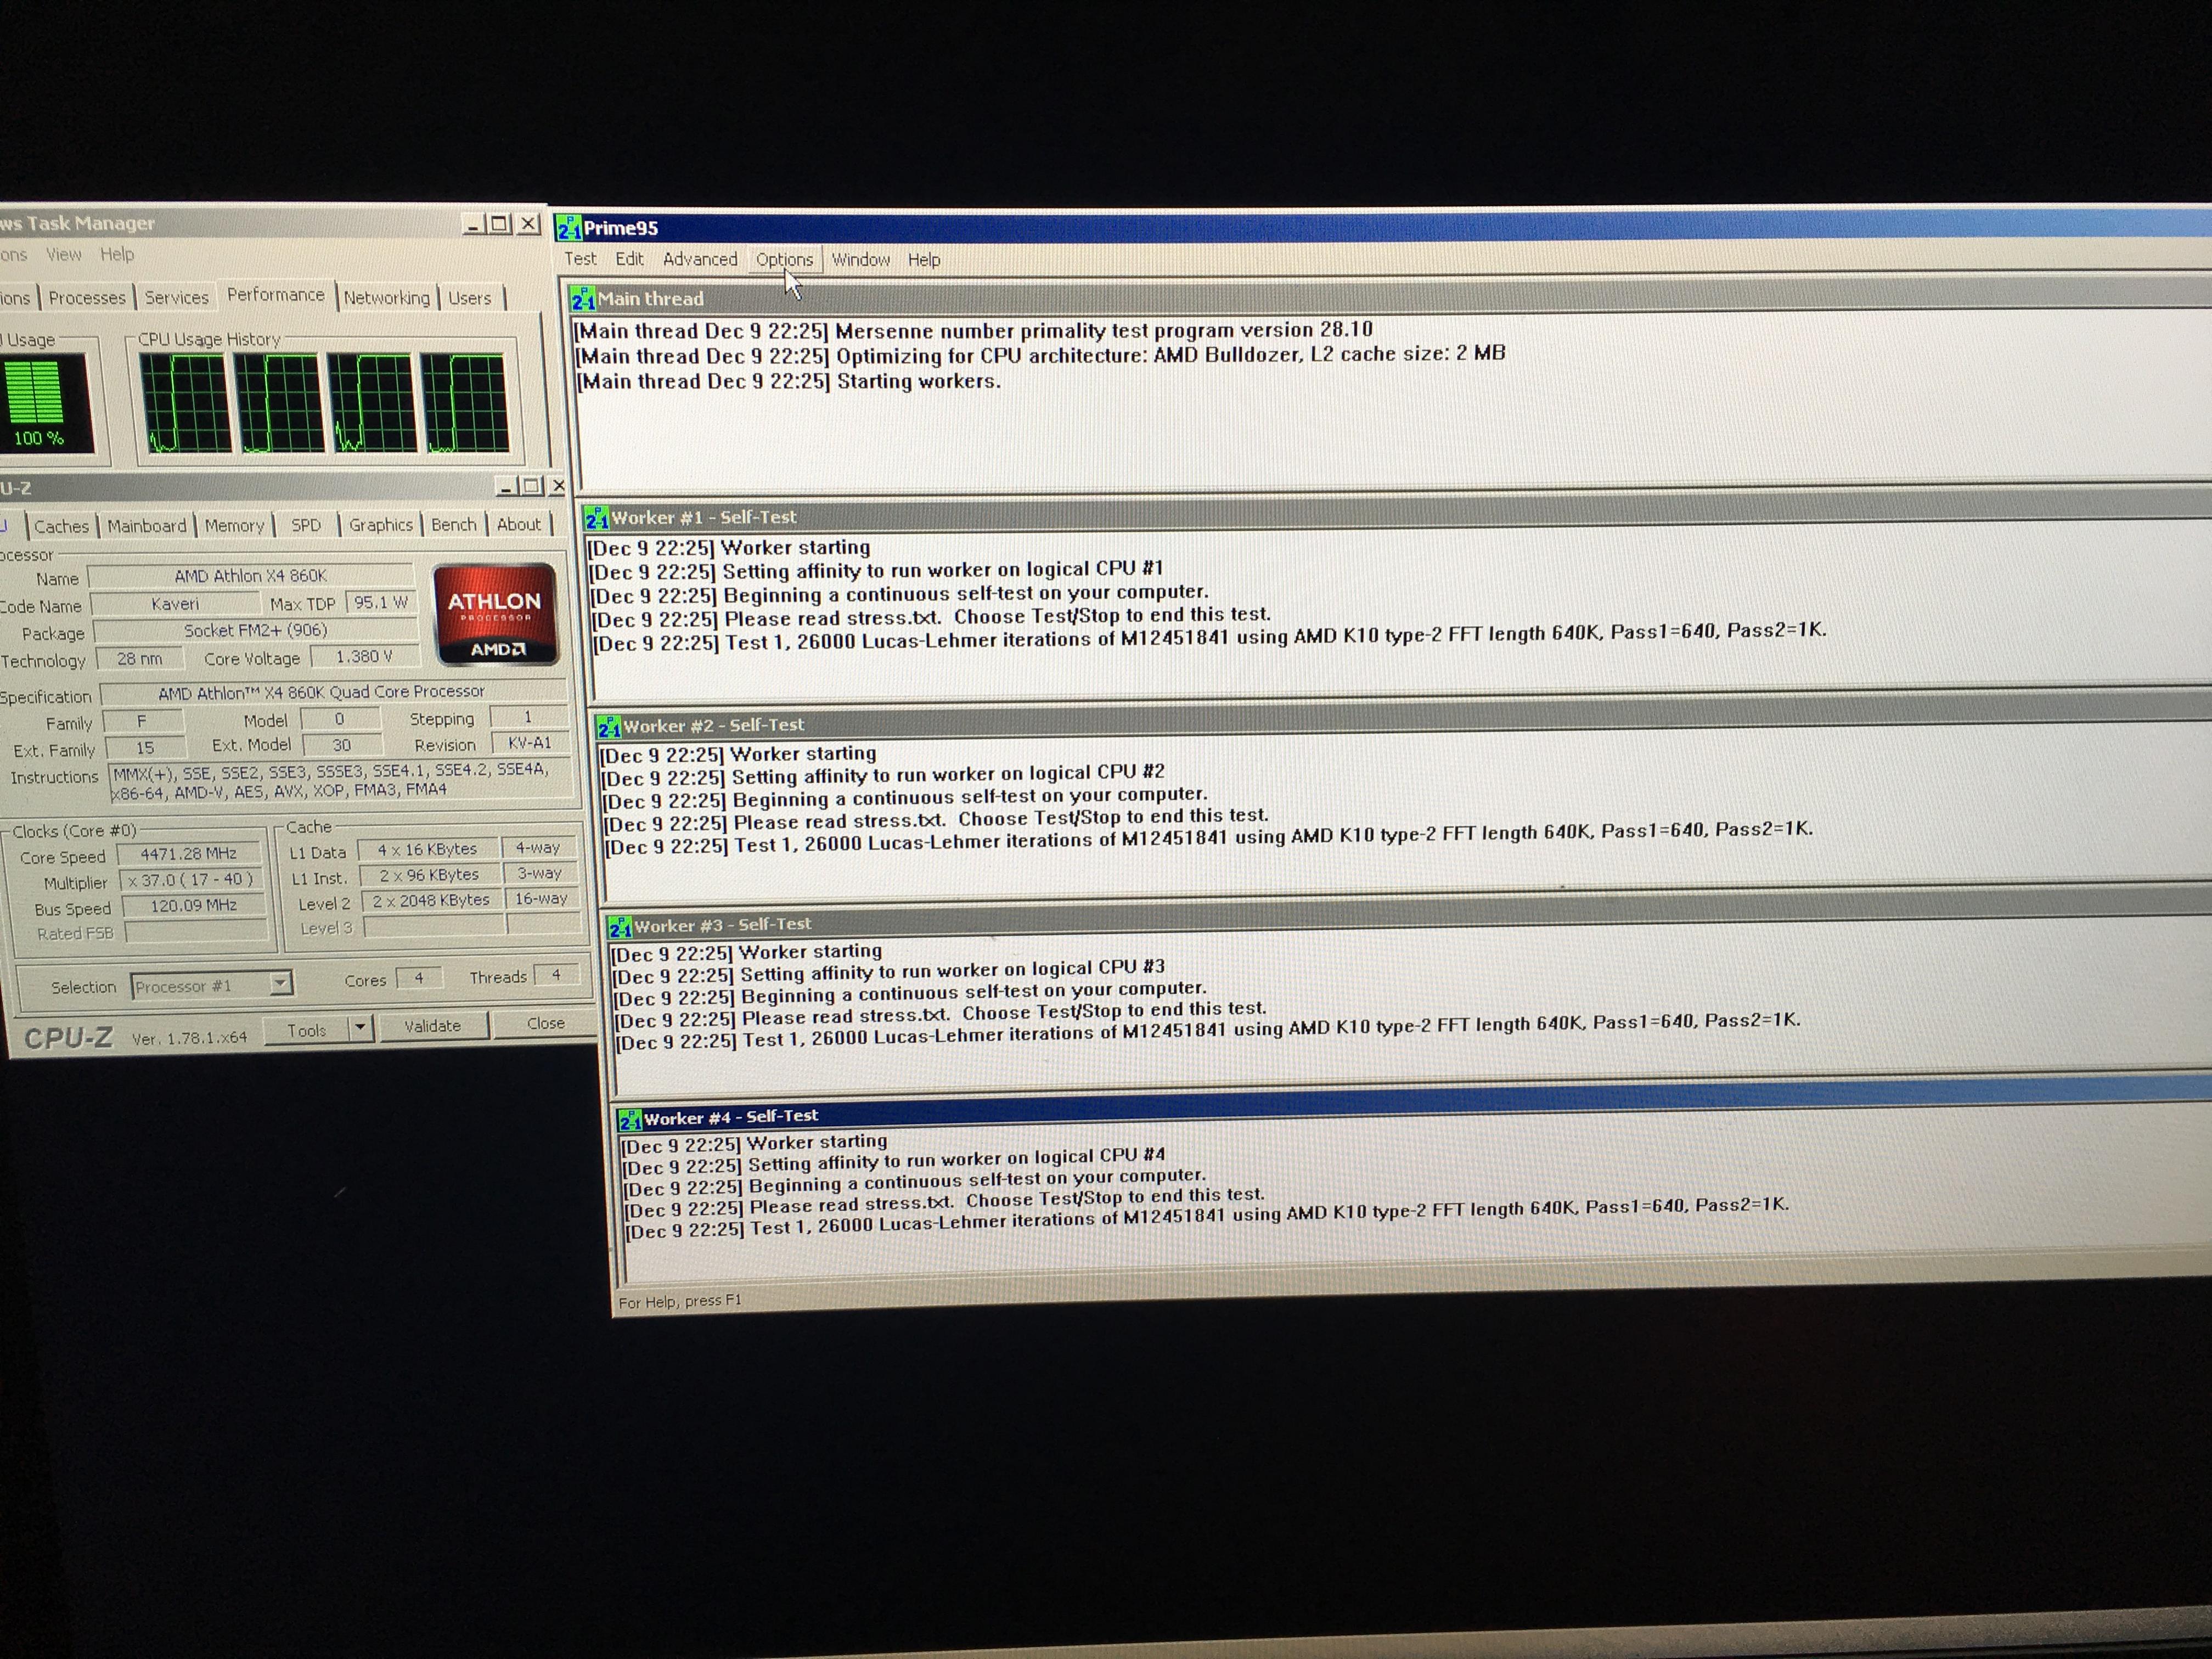Click the AMD Athlon processor logo

(495, 614)
